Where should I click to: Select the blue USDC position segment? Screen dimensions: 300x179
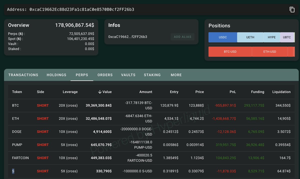223,37
